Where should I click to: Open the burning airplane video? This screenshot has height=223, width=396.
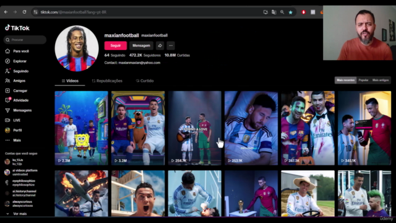tap(81, 193)
